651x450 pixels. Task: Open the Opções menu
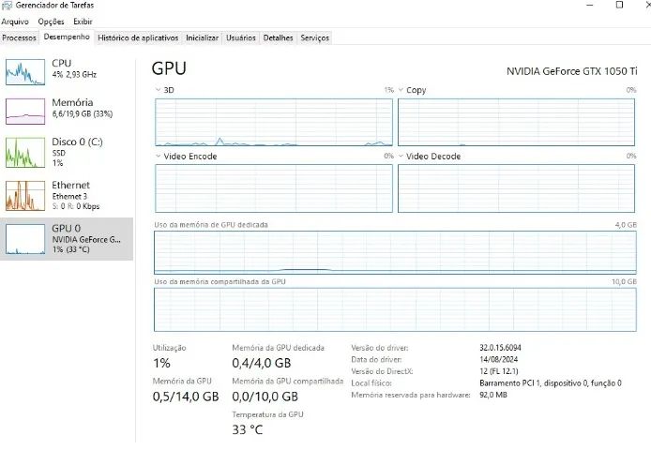(51, 22)
